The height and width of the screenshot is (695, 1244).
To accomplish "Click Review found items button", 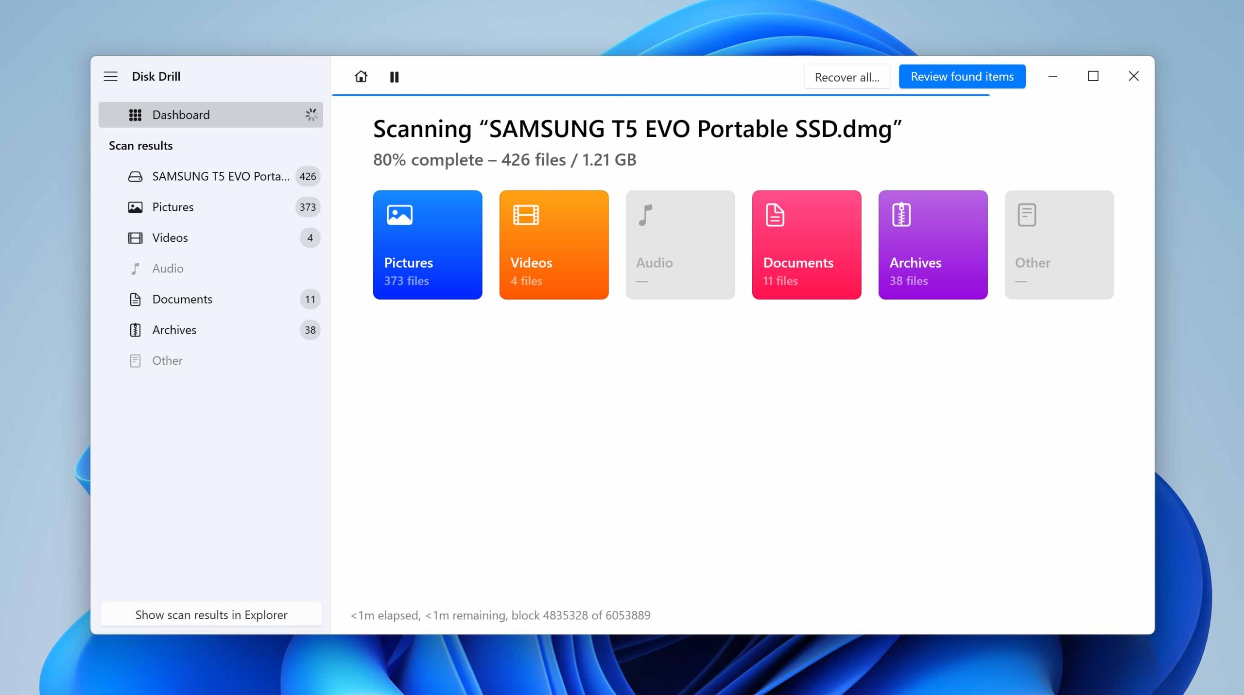I will tap(962, 76).
